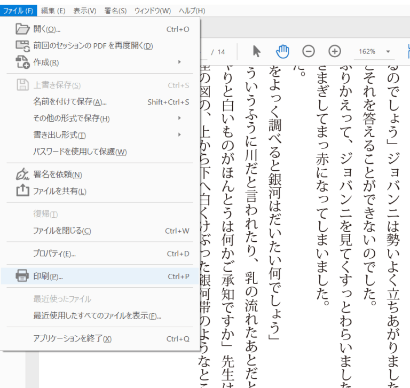Click the 署名を依頼 pen icon
Viewport: 410px width, 388px height.
click(22, 175)
